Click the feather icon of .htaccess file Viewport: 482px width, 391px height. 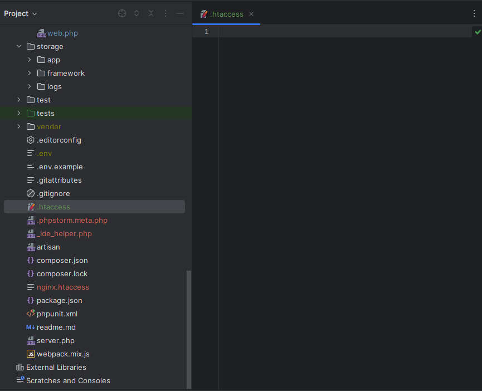tap(31, 207)
